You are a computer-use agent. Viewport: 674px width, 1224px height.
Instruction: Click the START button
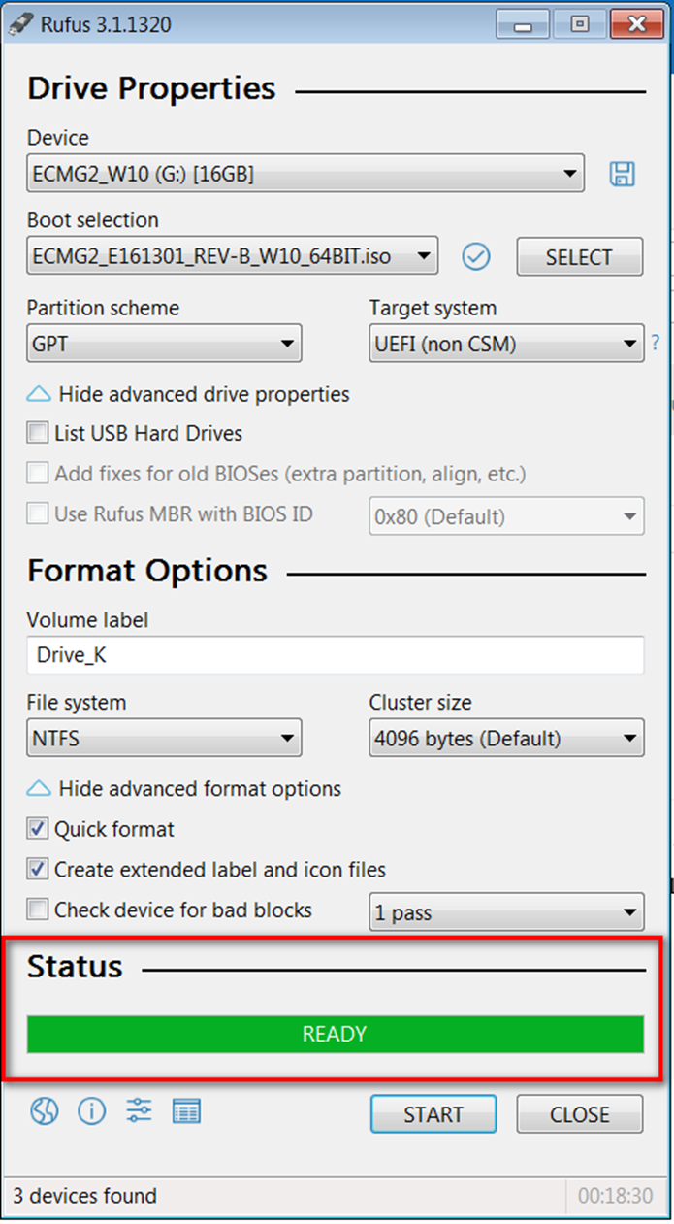point(433,1114)
